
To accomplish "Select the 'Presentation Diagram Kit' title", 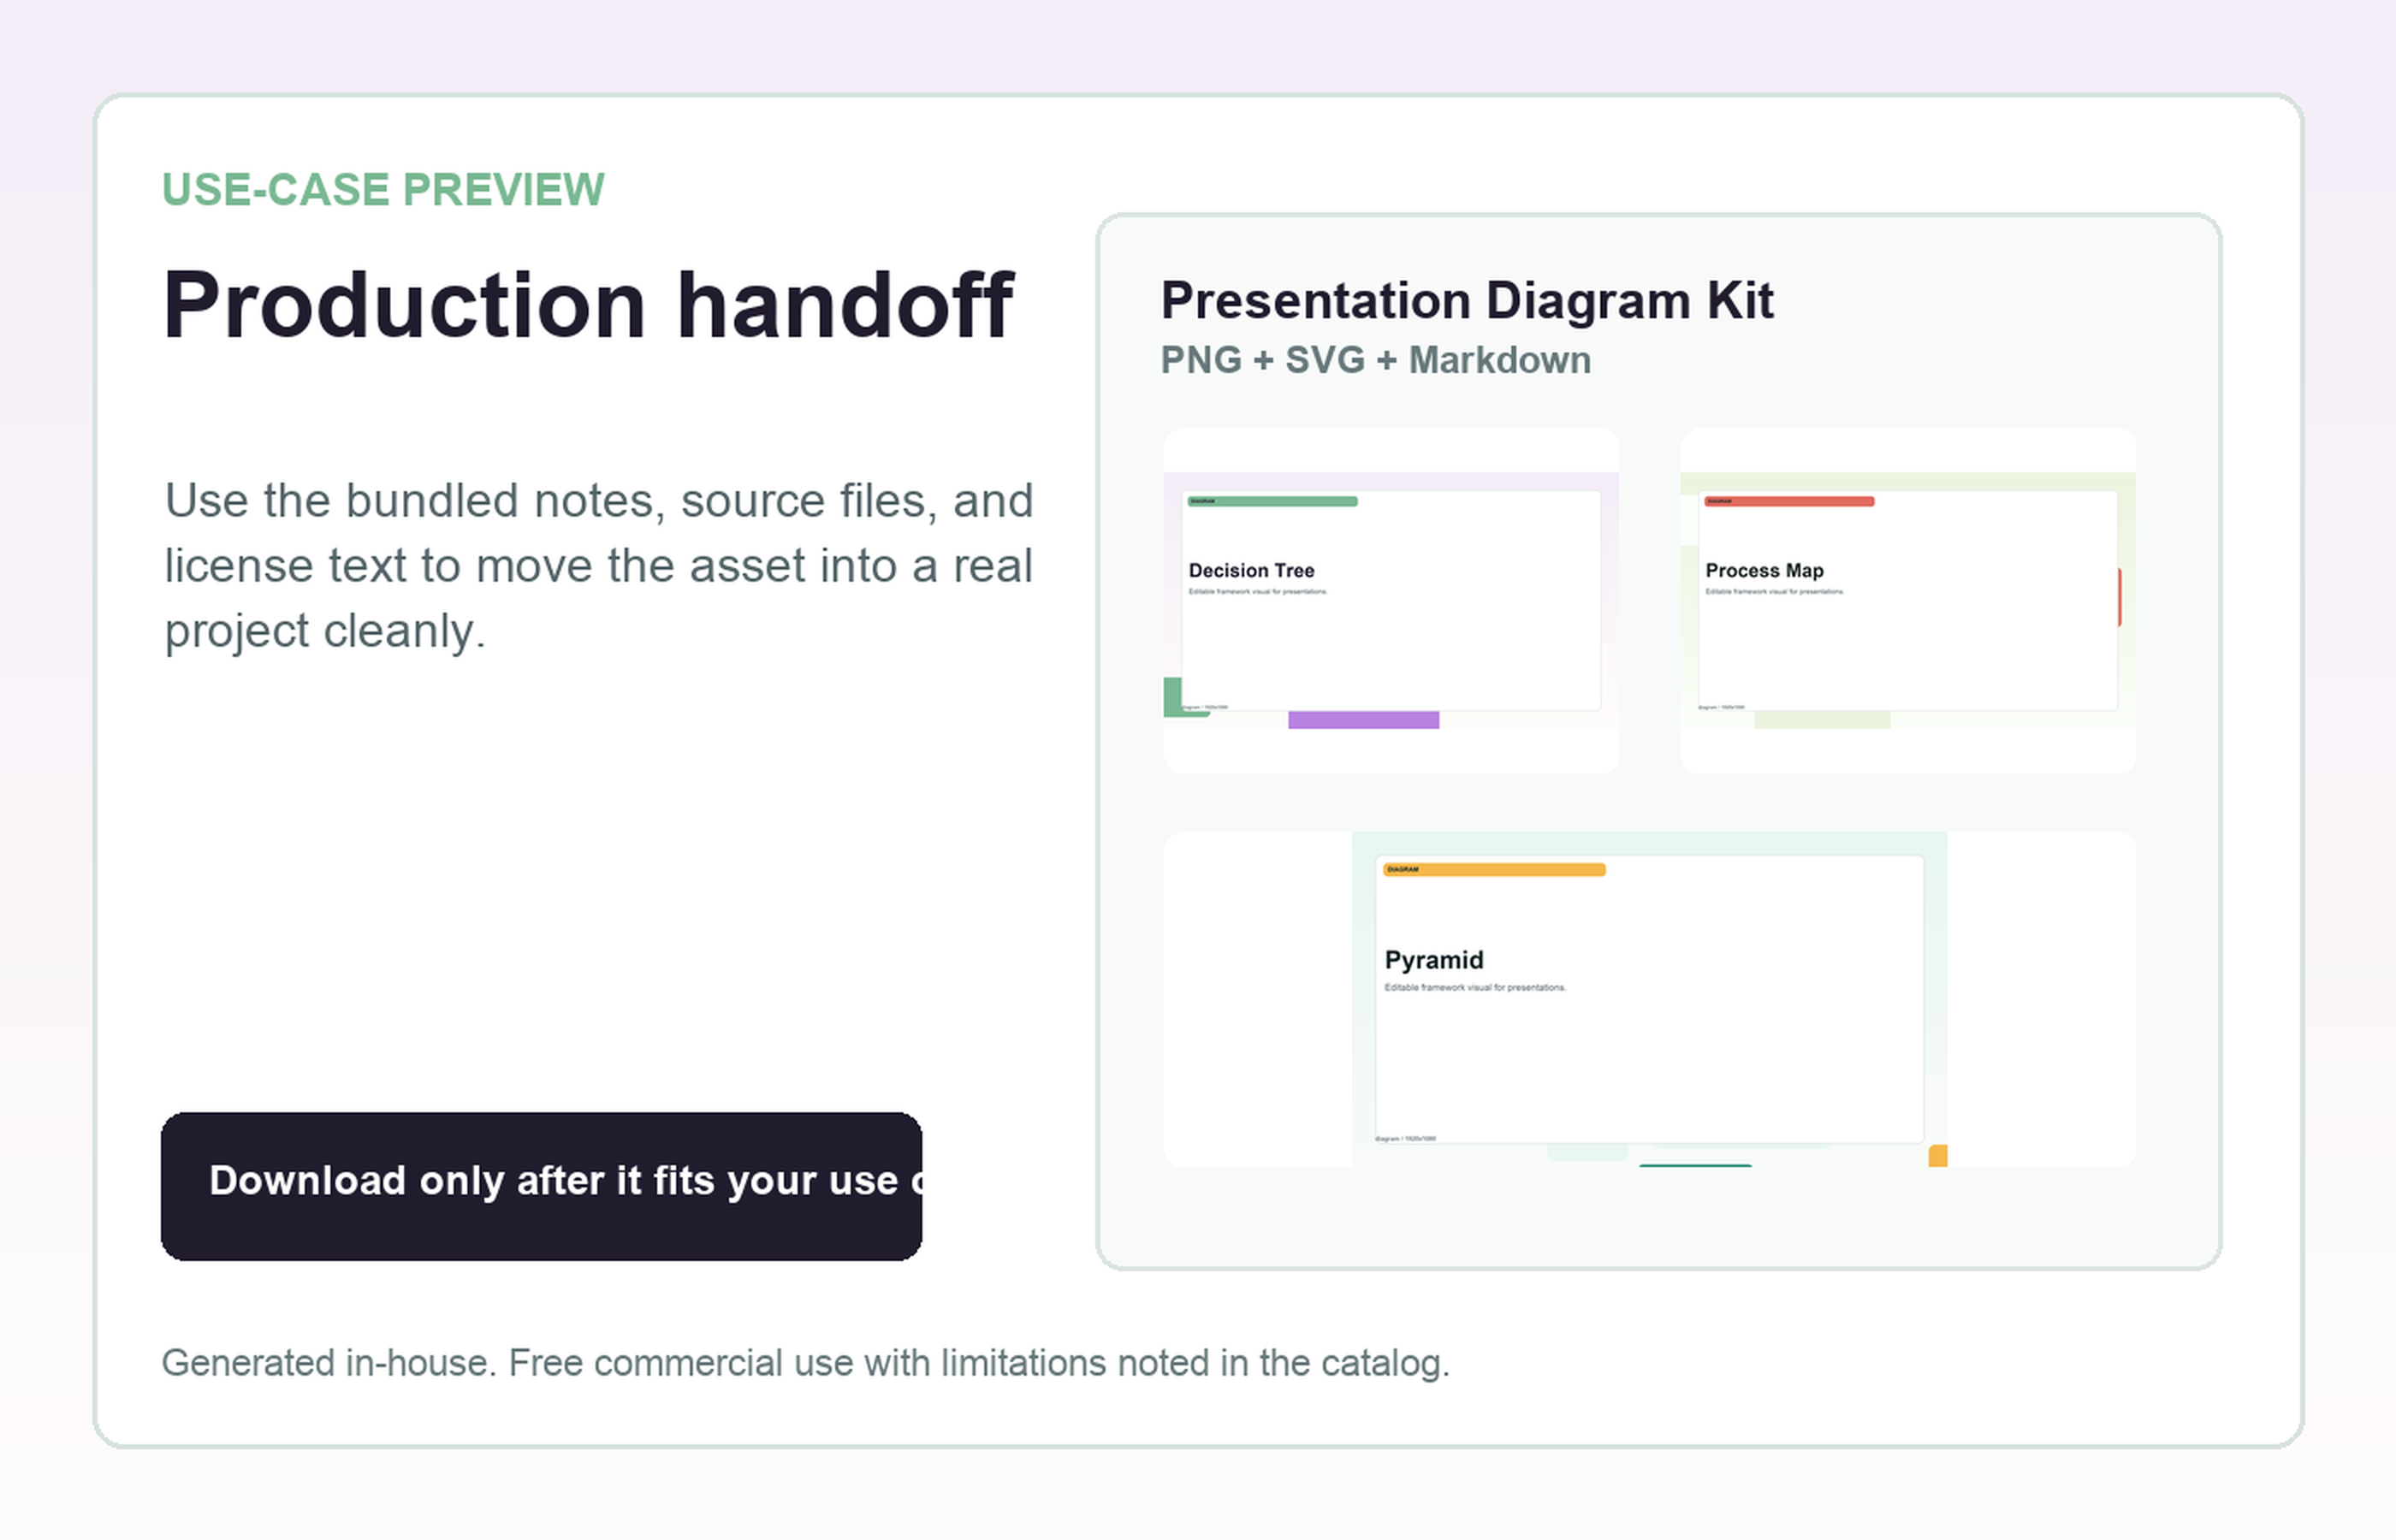I will coord(1467,300).
